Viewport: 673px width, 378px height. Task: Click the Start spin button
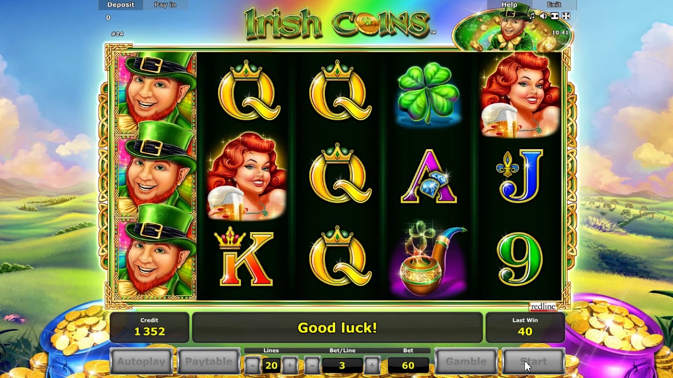coord(534,361)
